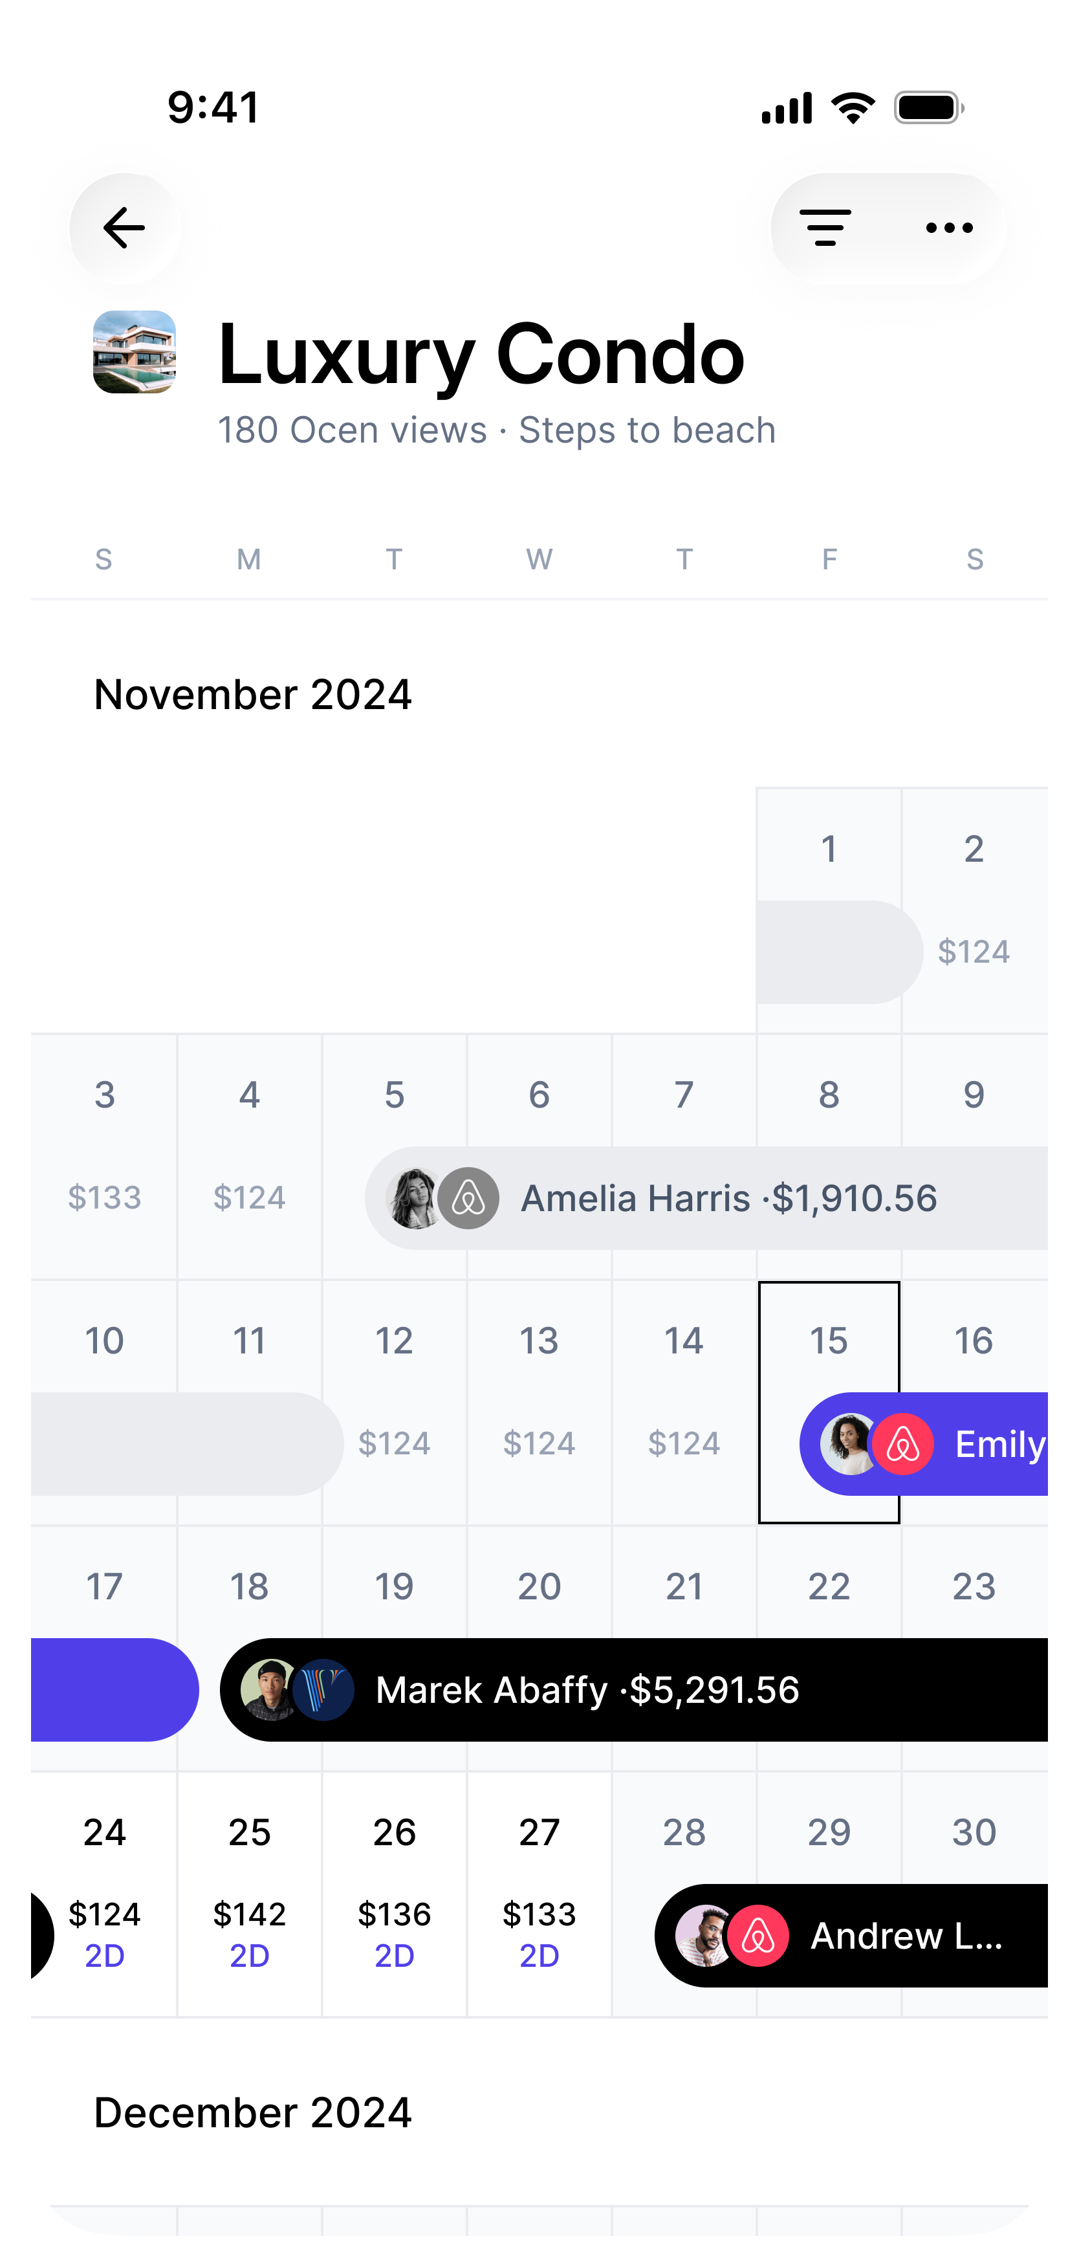Click the November 2024 month heading
Screen dimensions: 1079x2267
click(x=252, y=694)
